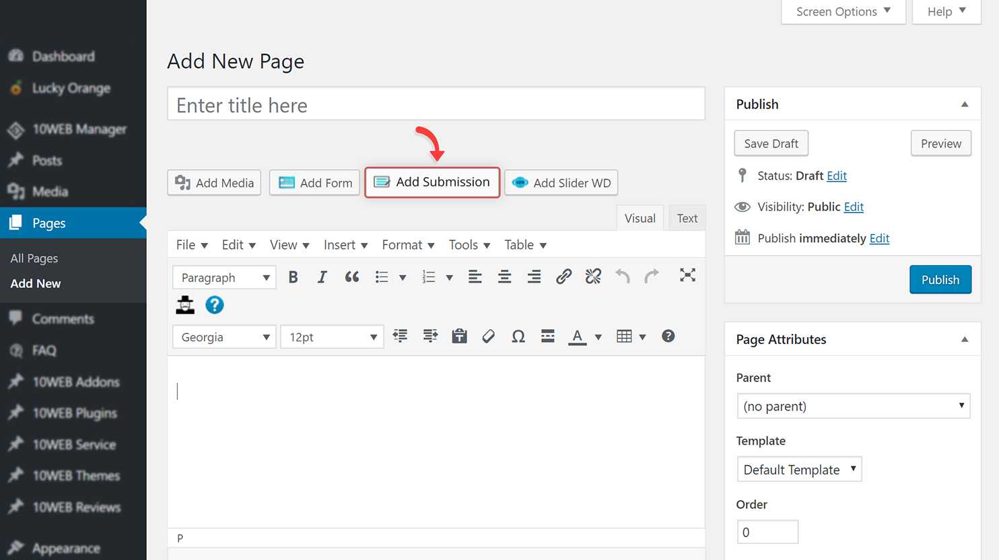999x560 pixels.
Task: Align text center
Action: (504, 277)
